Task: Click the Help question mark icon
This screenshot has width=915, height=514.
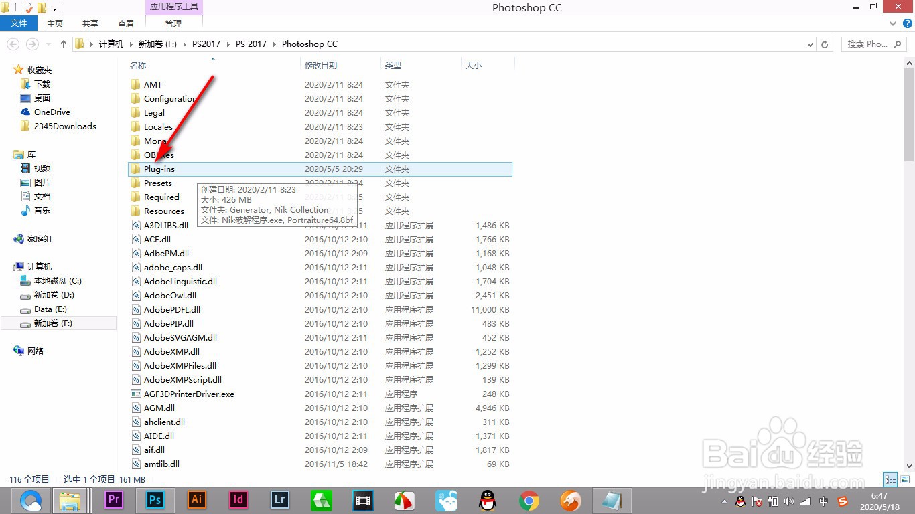Action: pyautogui.click(x=907, y=23)
